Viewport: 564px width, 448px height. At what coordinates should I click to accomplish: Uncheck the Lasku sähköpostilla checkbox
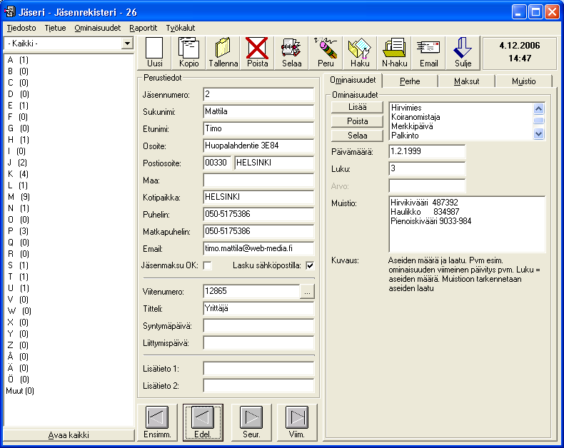pos(310,265)
